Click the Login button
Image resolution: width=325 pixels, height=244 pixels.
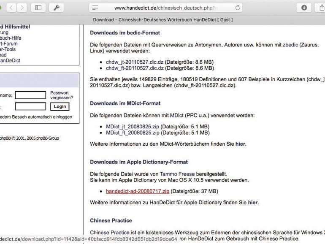point(60,106)
